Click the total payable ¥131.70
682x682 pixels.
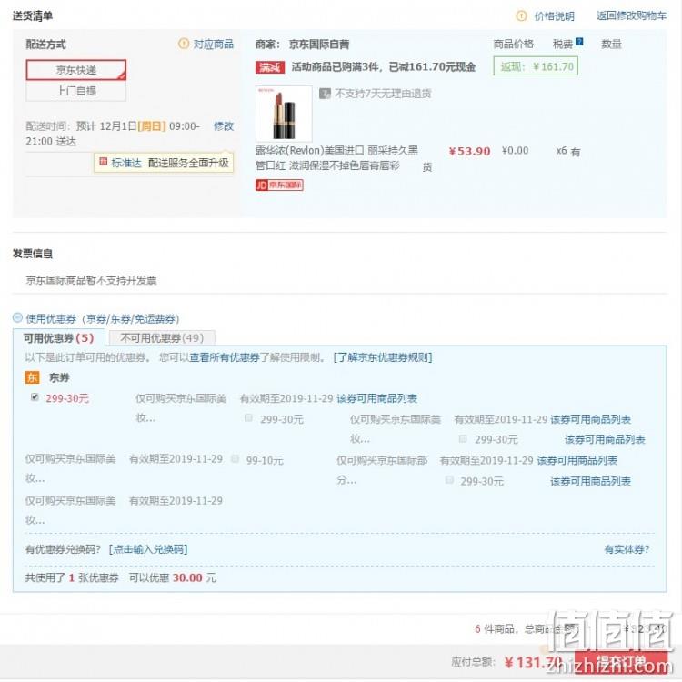[533, 662]
